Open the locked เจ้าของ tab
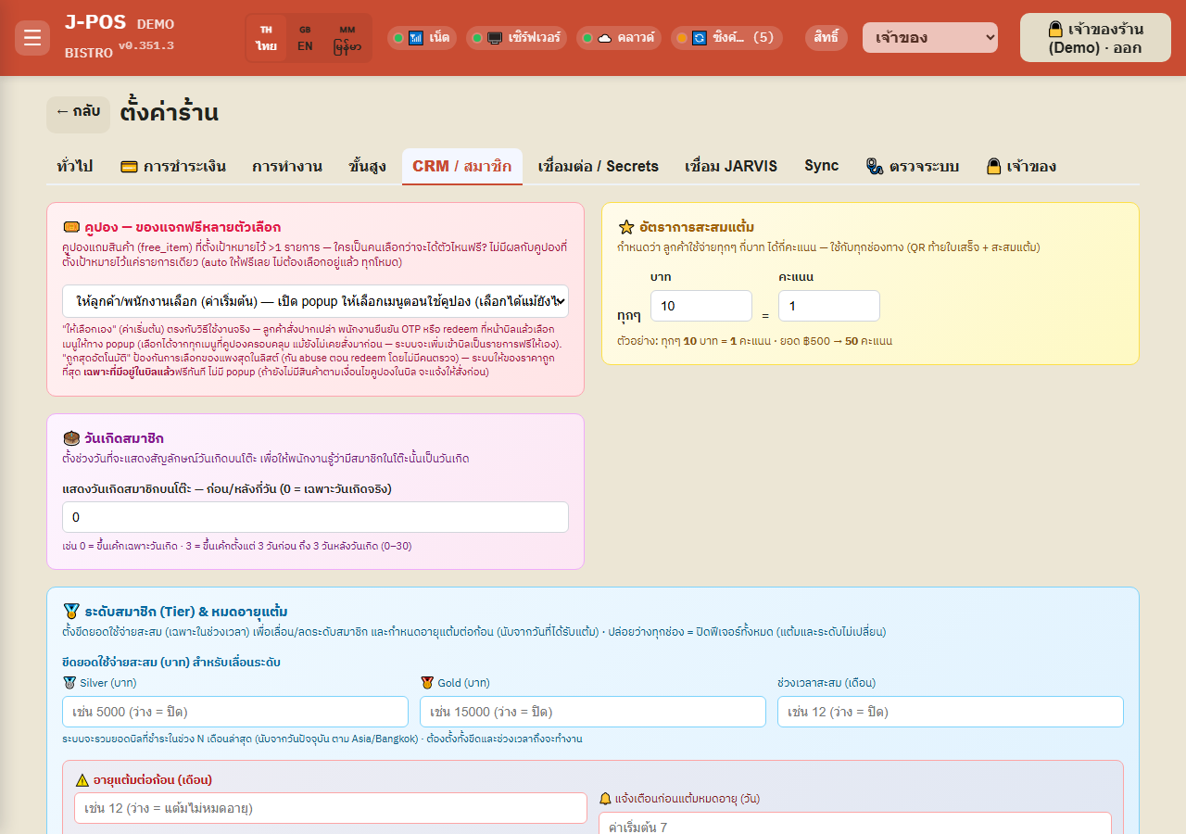Viewport: 1186px width, 834px height. pyautogui.click(x=1020, y=167)
